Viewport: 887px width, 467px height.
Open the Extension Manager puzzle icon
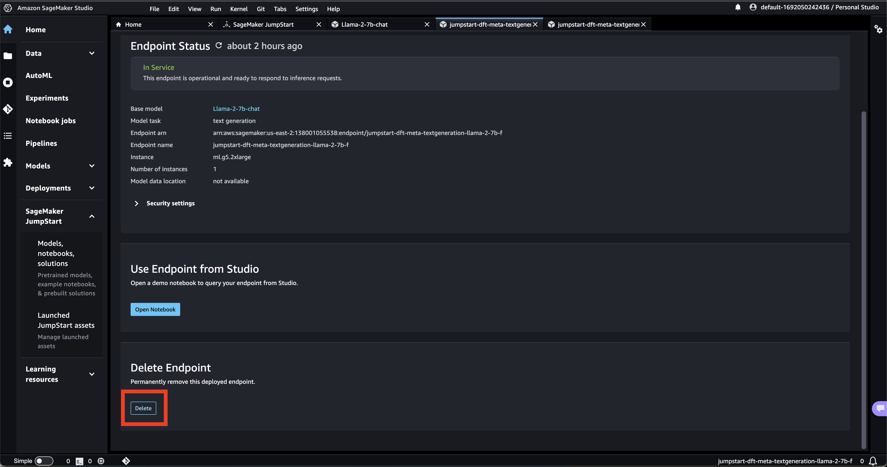[x=8, y=162]
